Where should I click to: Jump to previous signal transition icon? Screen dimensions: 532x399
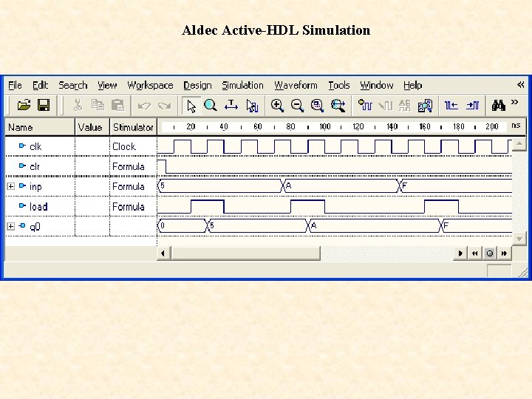[x=451, y=106]
